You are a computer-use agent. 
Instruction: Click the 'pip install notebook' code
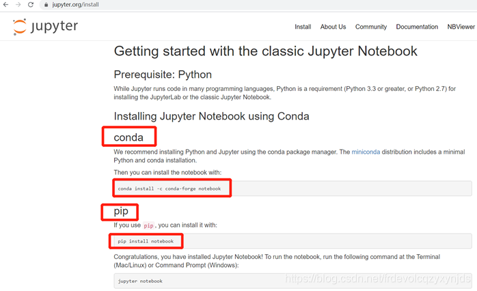point(146,241)
